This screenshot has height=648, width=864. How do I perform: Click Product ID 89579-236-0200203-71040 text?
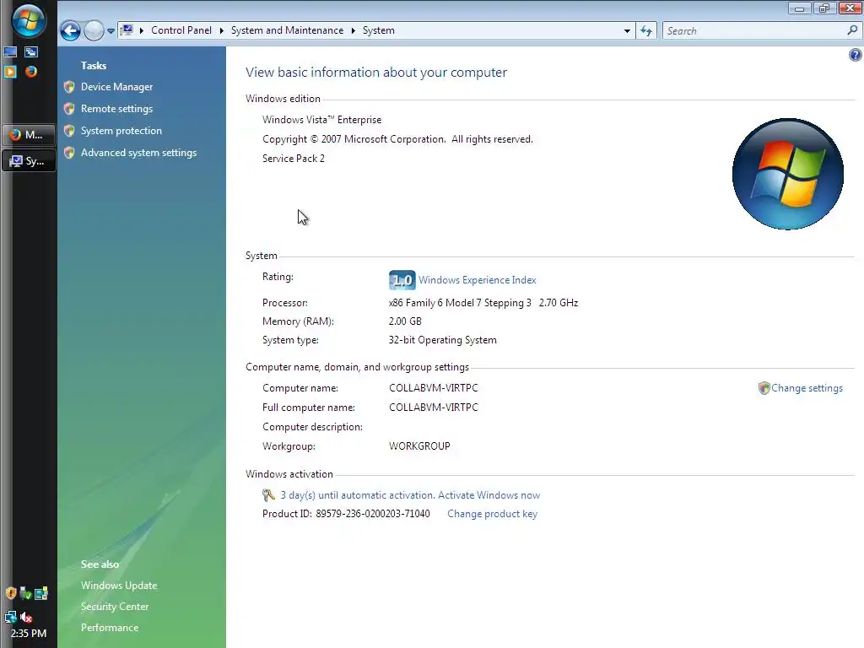click(346, 514)
